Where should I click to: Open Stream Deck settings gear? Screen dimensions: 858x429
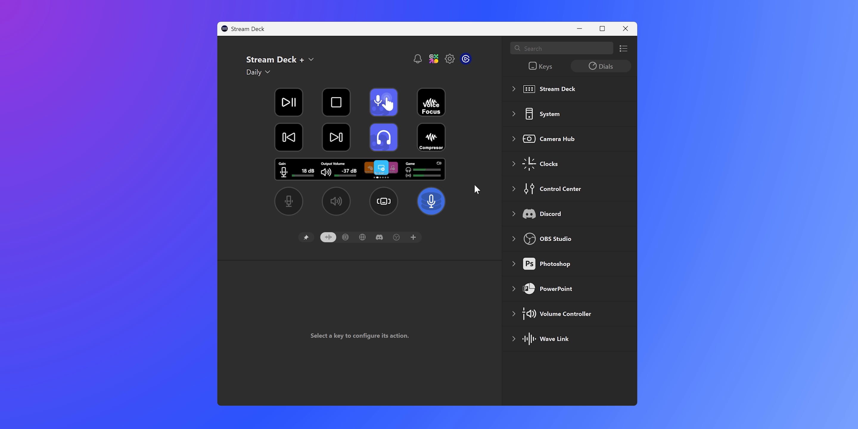449,59
